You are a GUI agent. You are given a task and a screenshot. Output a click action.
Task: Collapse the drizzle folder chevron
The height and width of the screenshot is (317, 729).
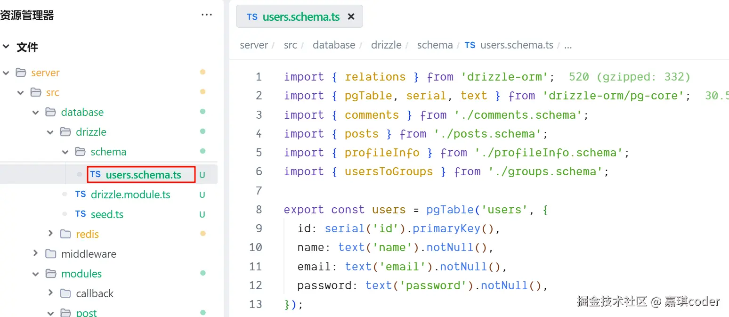(51, 132)
